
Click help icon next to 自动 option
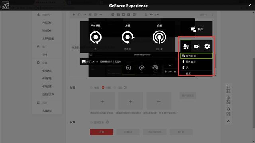click(125, 87)
